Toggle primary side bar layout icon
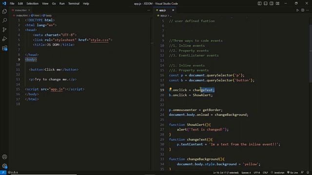Screen dimensions: 312x175 259,3
